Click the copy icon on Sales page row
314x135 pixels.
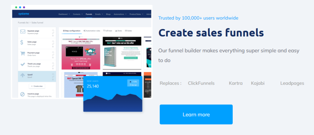pyautogui.click(x=53, y=41)
